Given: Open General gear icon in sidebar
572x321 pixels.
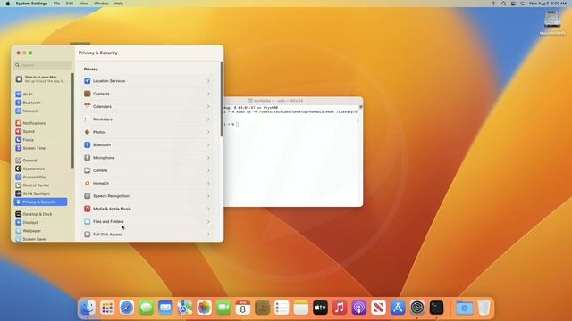Looking at the screenshot, I should point(19,160).
